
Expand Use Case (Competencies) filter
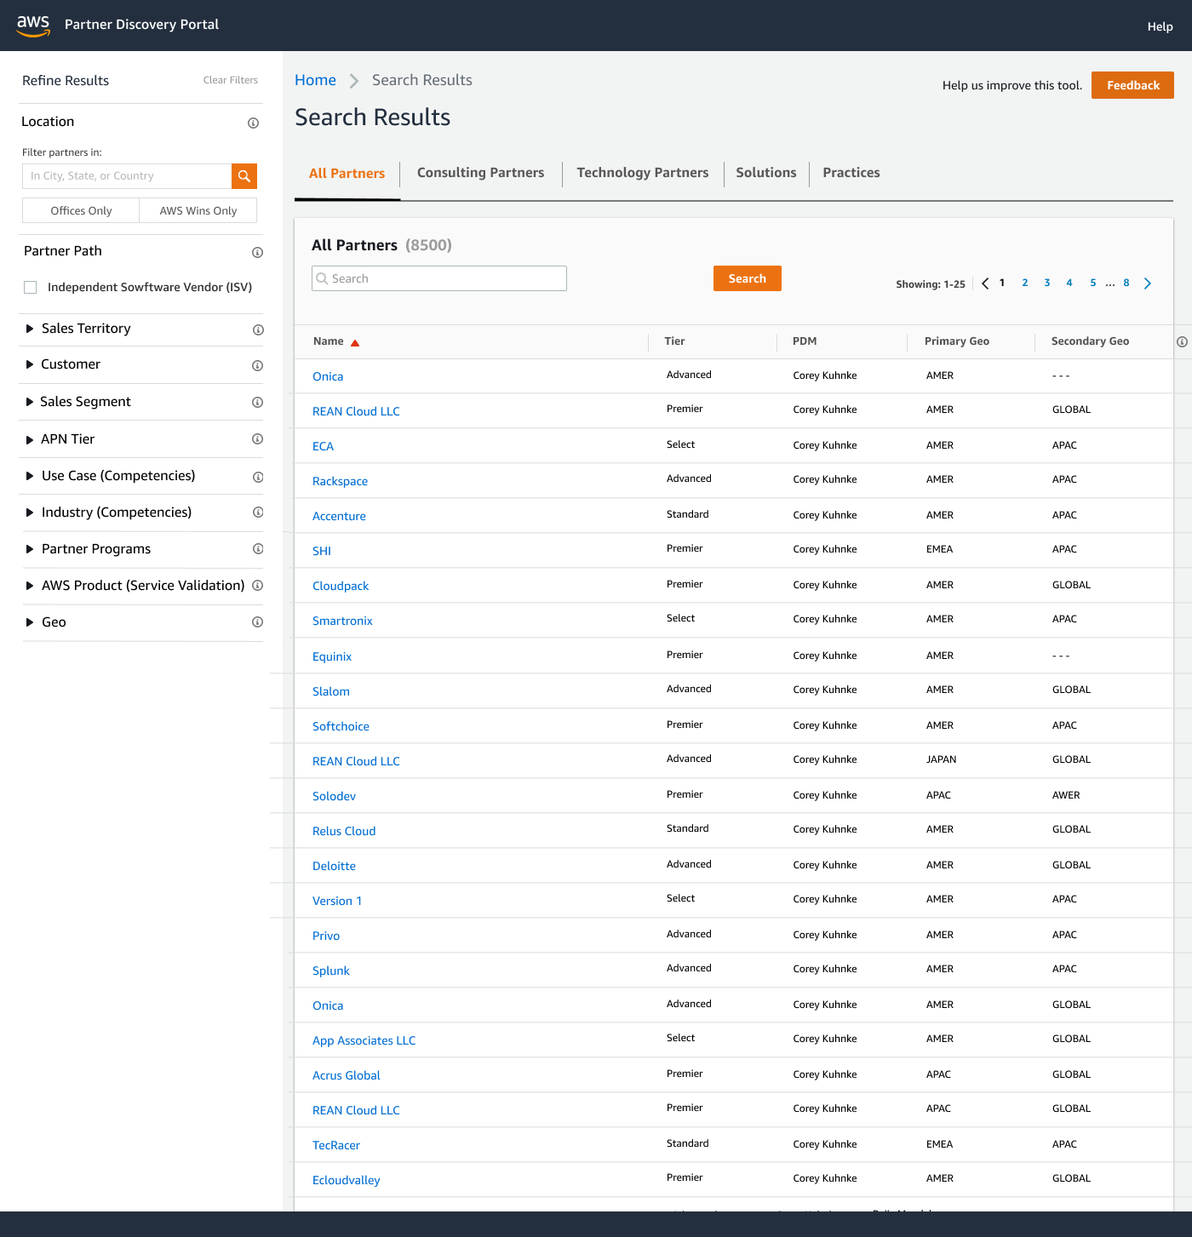30,476
